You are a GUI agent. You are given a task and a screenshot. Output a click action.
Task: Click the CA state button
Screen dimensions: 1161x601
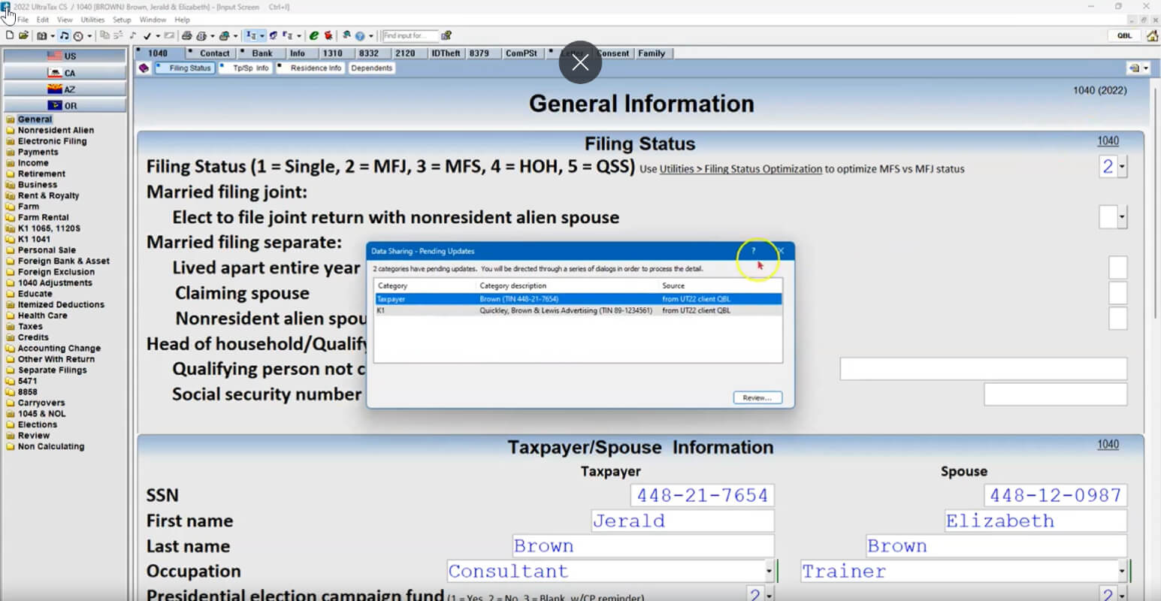pyautogui.click(x=65, y=73)
